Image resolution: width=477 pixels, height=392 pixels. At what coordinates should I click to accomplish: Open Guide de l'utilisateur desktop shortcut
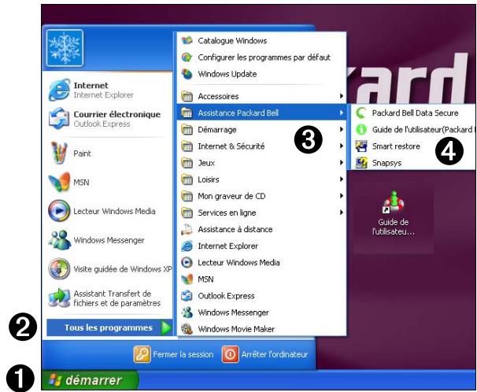393,213
